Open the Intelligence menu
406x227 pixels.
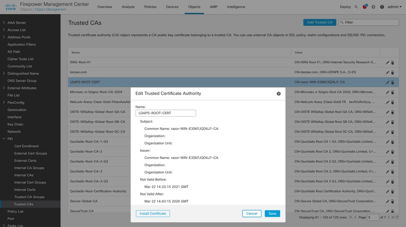pyautogui.click(x=236, y=7)
